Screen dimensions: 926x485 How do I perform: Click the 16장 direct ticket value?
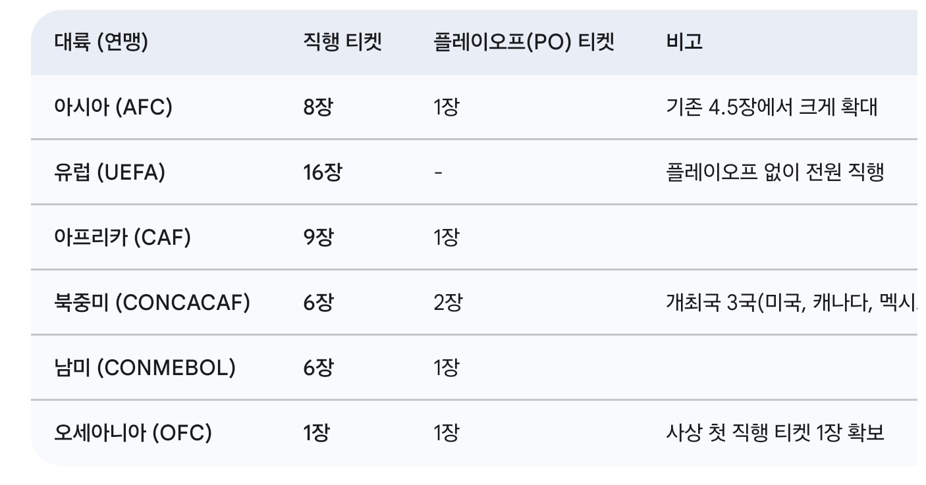pos(323,172)
